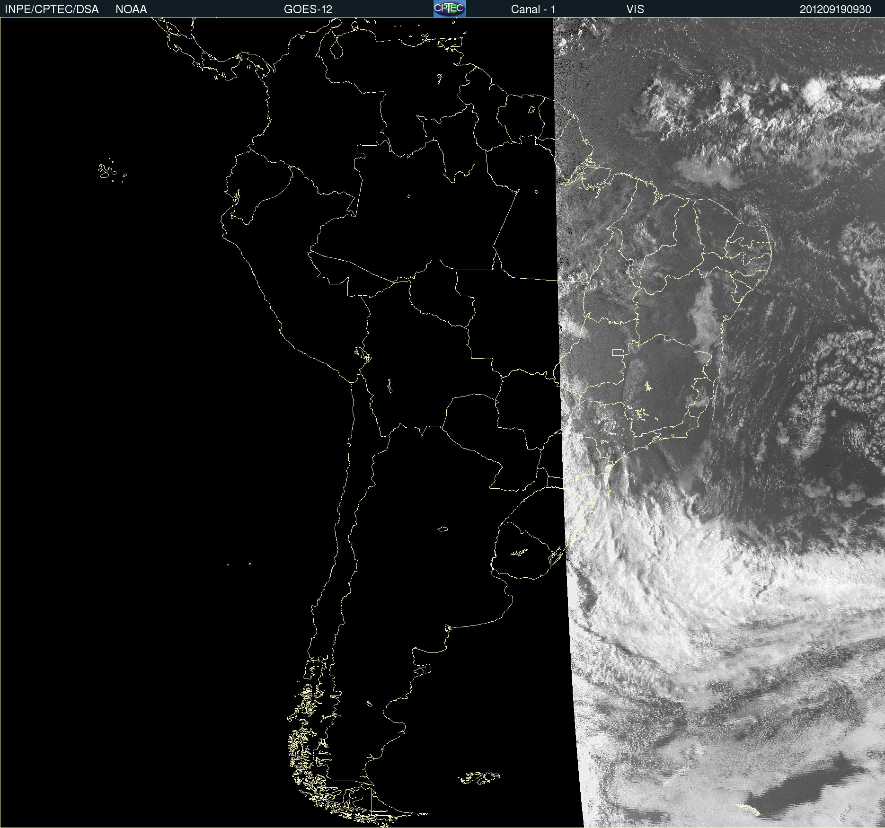Click the Canal - 1 label
Viewport: 885px width, 828px height.
533,9
